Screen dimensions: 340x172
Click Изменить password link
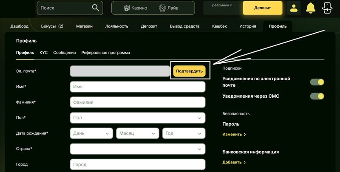[x=234, y=134]
